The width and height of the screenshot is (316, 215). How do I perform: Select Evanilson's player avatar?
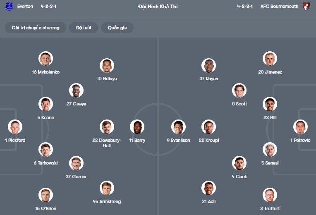coord(178,127)
